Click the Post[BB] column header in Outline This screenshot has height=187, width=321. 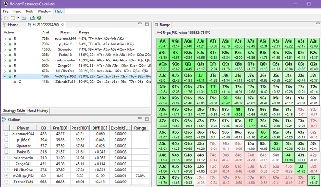[x=80, y=128]
